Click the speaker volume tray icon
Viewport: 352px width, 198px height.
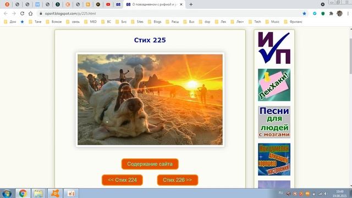point(326,194)
